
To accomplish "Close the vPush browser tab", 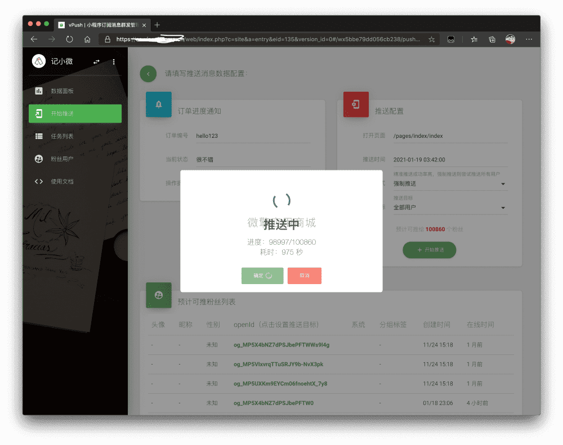I will coord(144,25).
